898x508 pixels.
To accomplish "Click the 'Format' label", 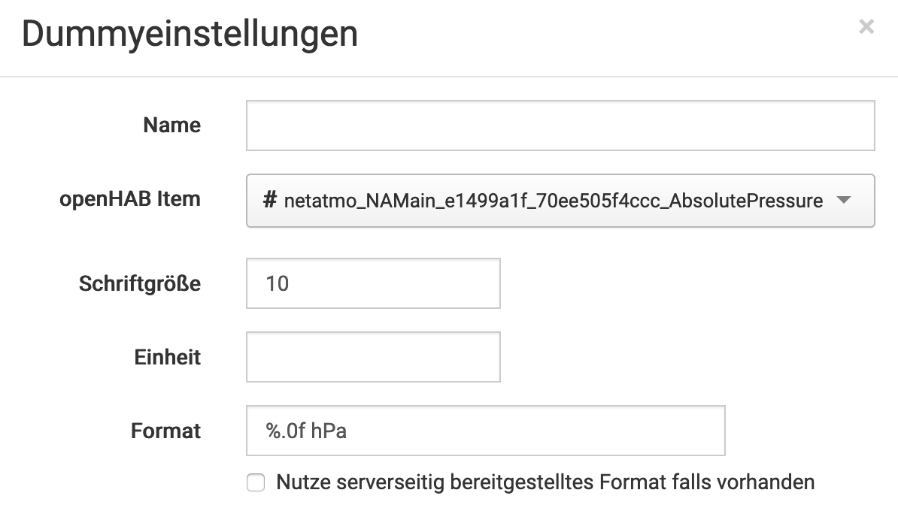I will pos(165,431).
